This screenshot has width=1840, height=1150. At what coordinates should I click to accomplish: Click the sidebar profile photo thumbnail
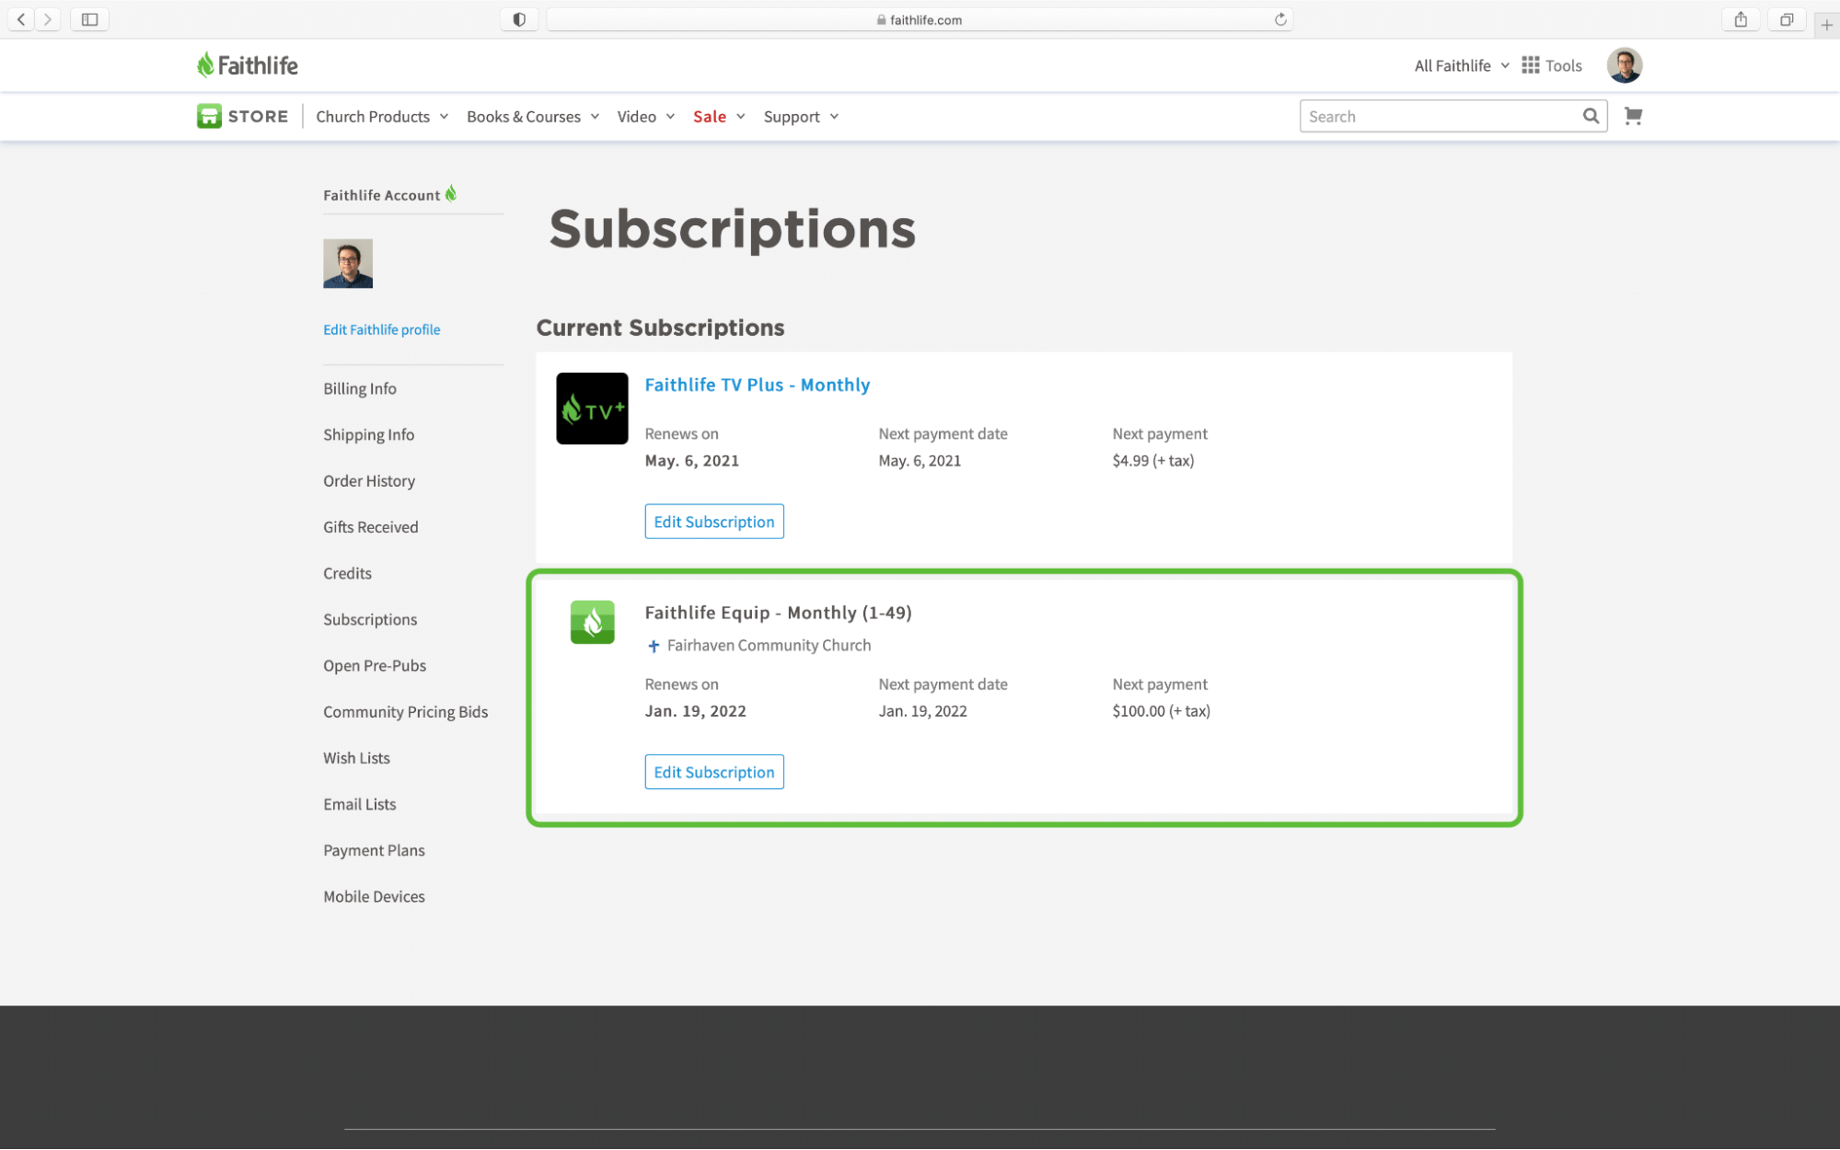[348, 263]
